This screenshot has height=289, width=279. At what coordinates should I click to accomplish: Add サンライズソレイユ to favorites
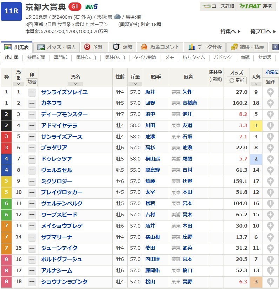pyautogui.click(x=270, y=92)
